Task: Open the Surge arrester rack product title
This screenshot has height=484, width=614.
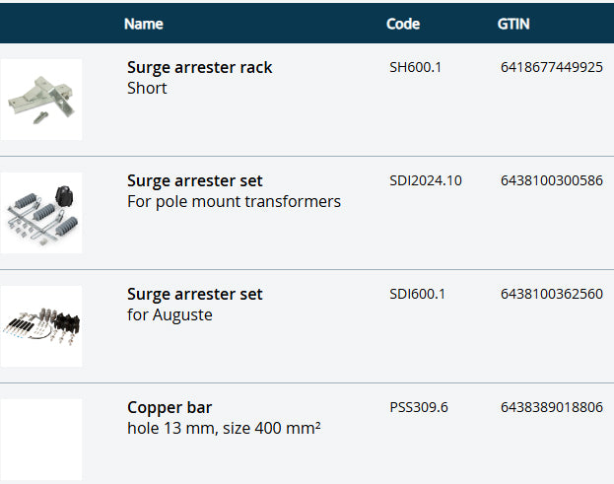Action: click(199, 67)
